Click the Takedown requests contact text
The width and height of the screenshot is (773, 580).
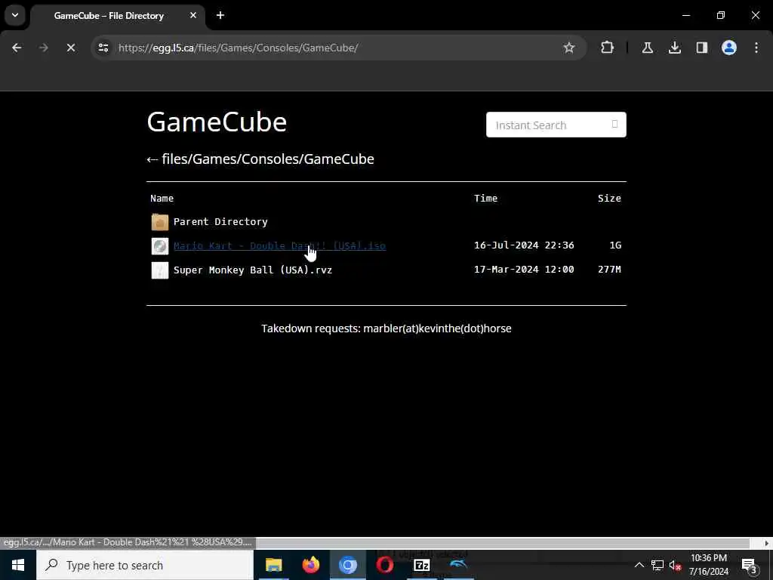click(x=386, y=329)
